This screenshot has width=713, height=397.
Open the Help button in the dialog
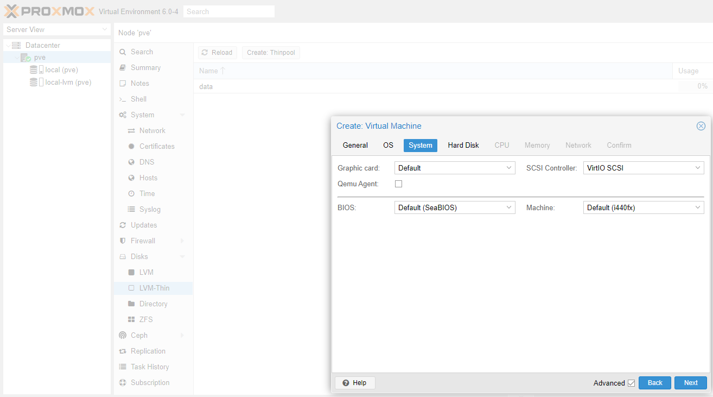(355, 383)
